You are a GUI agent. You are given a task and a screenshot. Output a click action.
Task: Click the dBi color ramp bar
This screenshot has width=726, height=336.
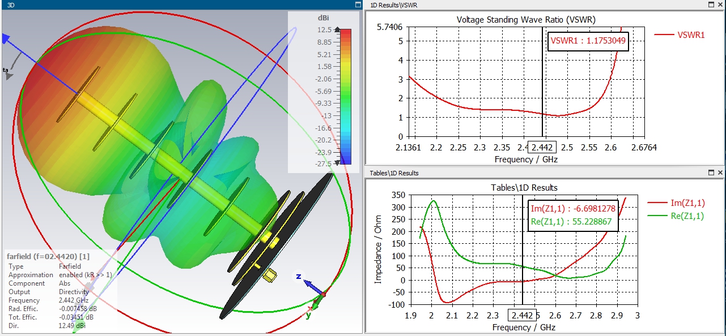point(346,97)
